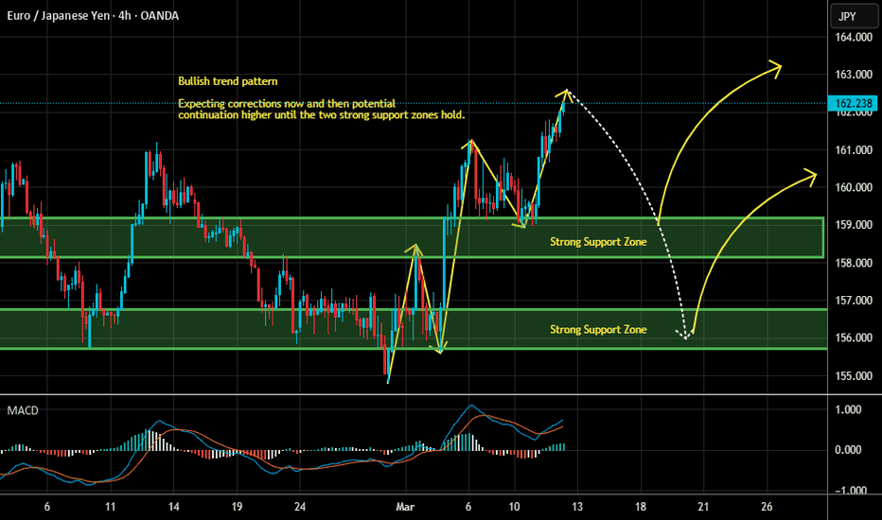Click the 'Mar' date on time axis
This screenshot has width=882, height=520.
point(405,507)
